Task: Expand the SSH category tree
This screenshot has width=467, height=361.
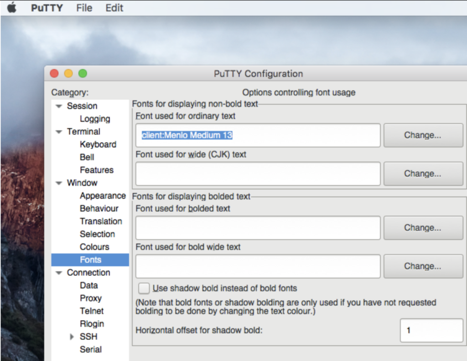Action: tap(72, 336)
